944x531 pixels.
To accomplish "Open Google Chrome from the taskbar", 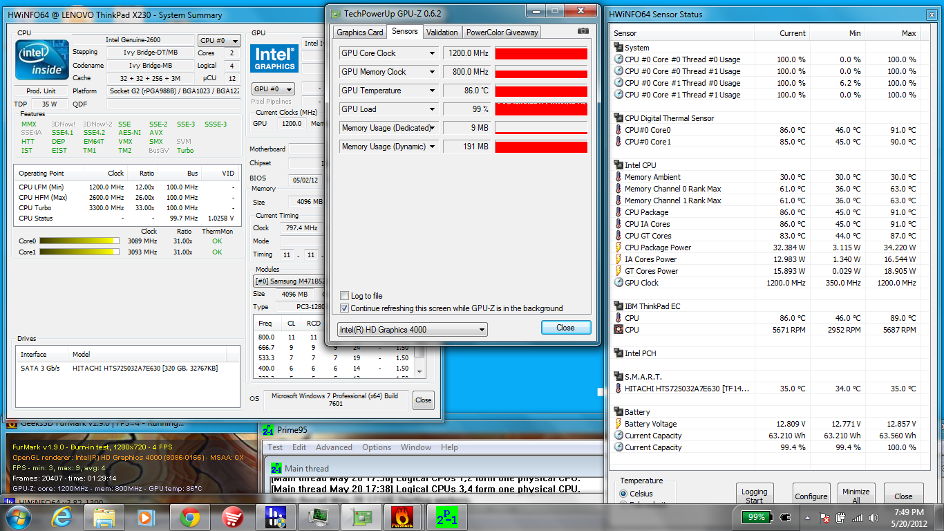I will click(190, 517).
